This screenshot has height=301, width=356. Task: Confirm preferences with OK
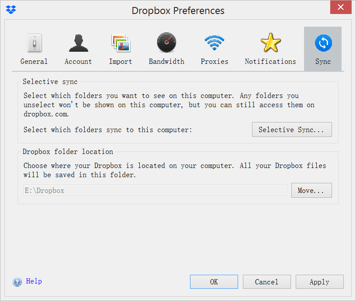[214, 281]
